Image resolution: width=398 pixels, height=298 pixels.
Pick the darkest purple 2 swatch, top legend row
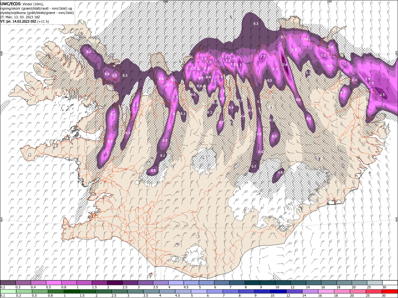(x=115, y=283)
